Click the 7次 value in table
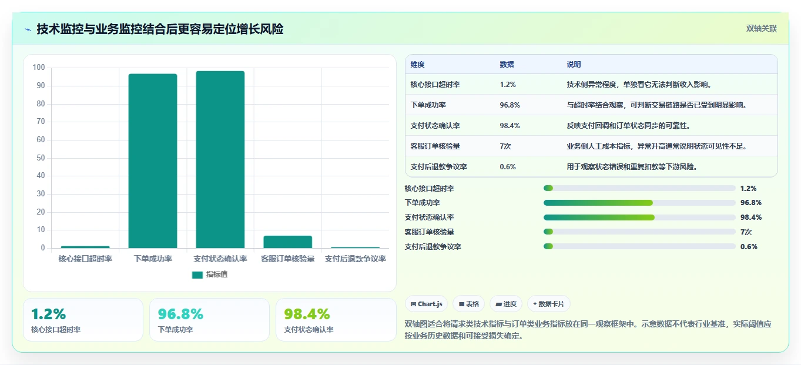801x365 pixels. (505, 146)
